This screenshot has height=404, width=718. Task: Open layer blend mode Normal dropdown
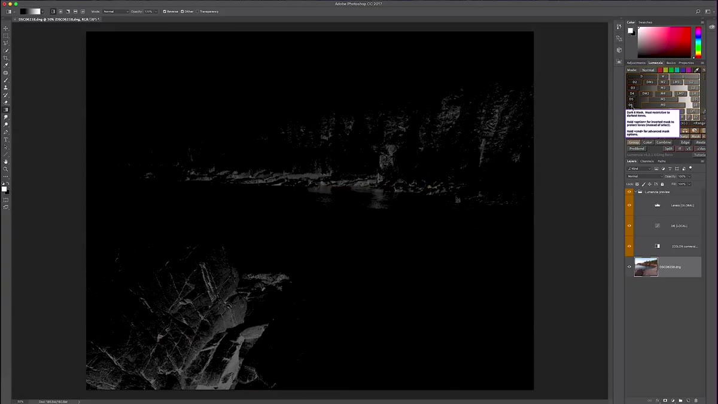coord(644,176)
